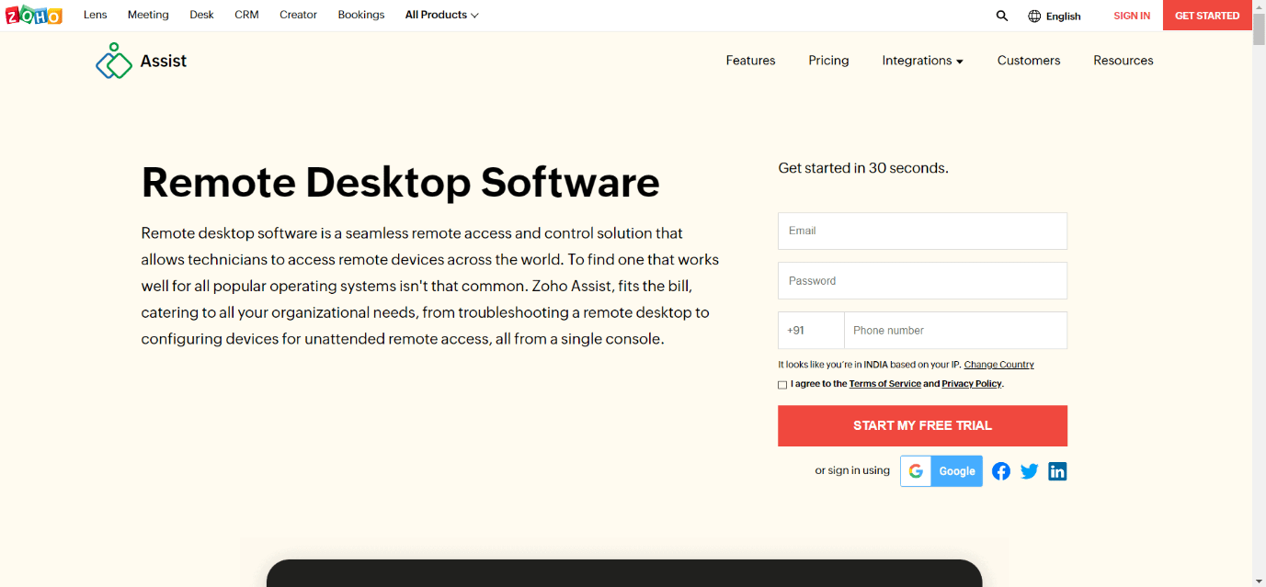Open Creator product link
This screenshot has height=587, width=1266.
[298, 15]
